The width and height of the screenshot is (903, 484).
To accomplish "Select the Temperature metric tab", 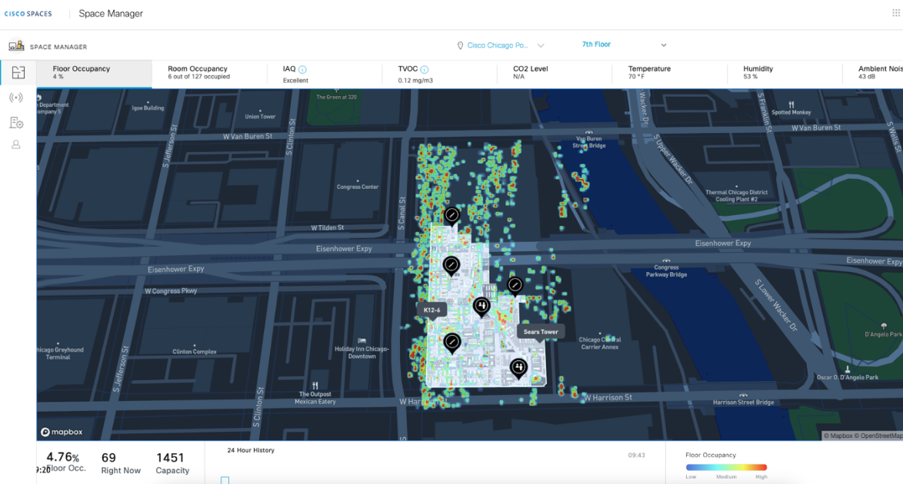I will (x=649, y=72).
